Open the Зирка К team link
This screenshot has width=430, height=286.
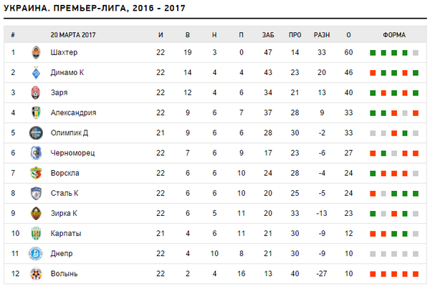point(64,213)
